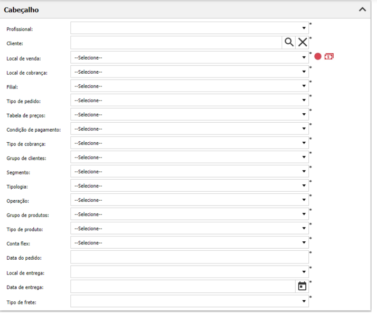
Task: Open the Tipologia dropdown
Action: pyautogui.click(x=190, y=185)
